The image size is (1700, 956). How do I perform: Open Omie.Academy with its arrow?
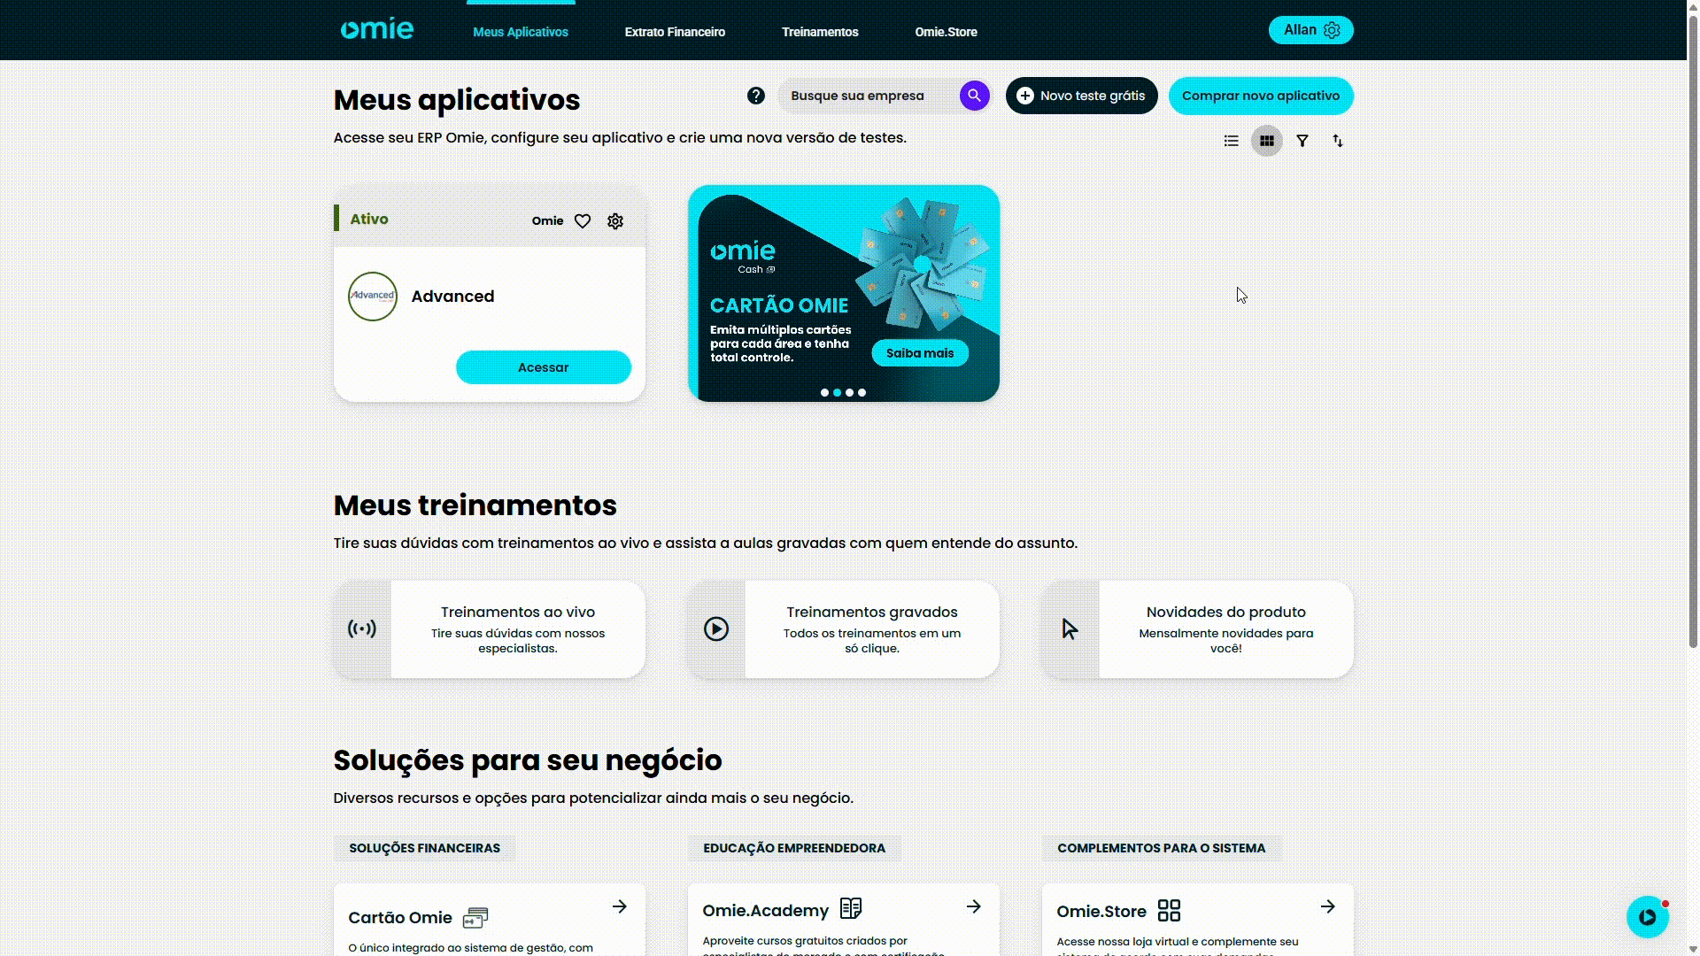pos(974,906)
